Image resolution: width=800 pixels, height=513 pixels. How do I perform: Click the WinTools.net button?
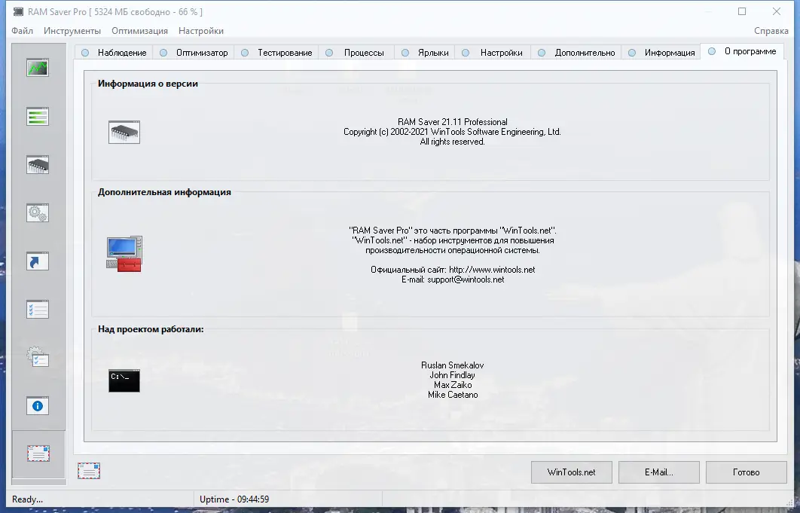click(x=571, y=472)
